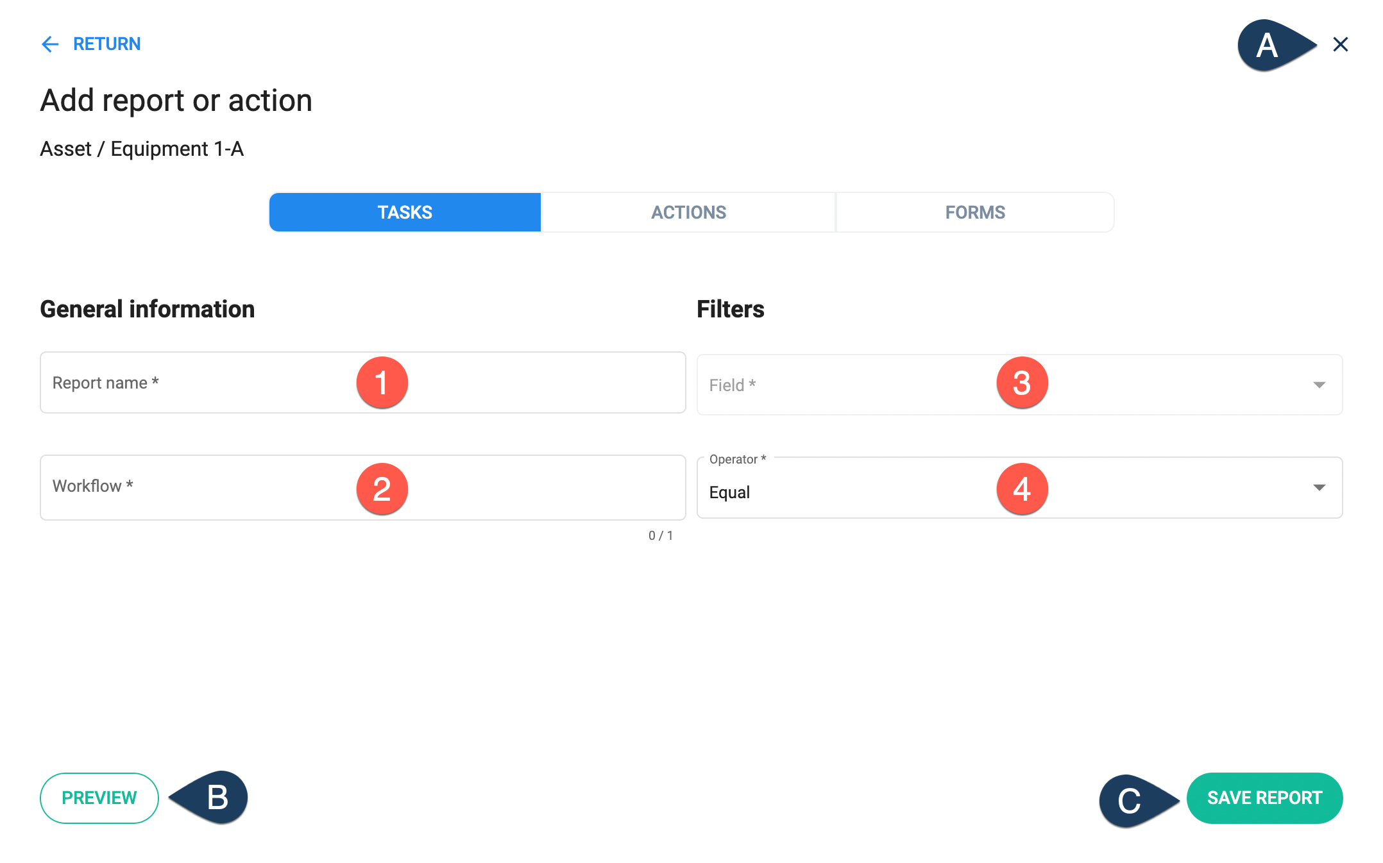1383x863 pixels.
Task: Click the dark callout labeled C
Action: click(1139, 801)
